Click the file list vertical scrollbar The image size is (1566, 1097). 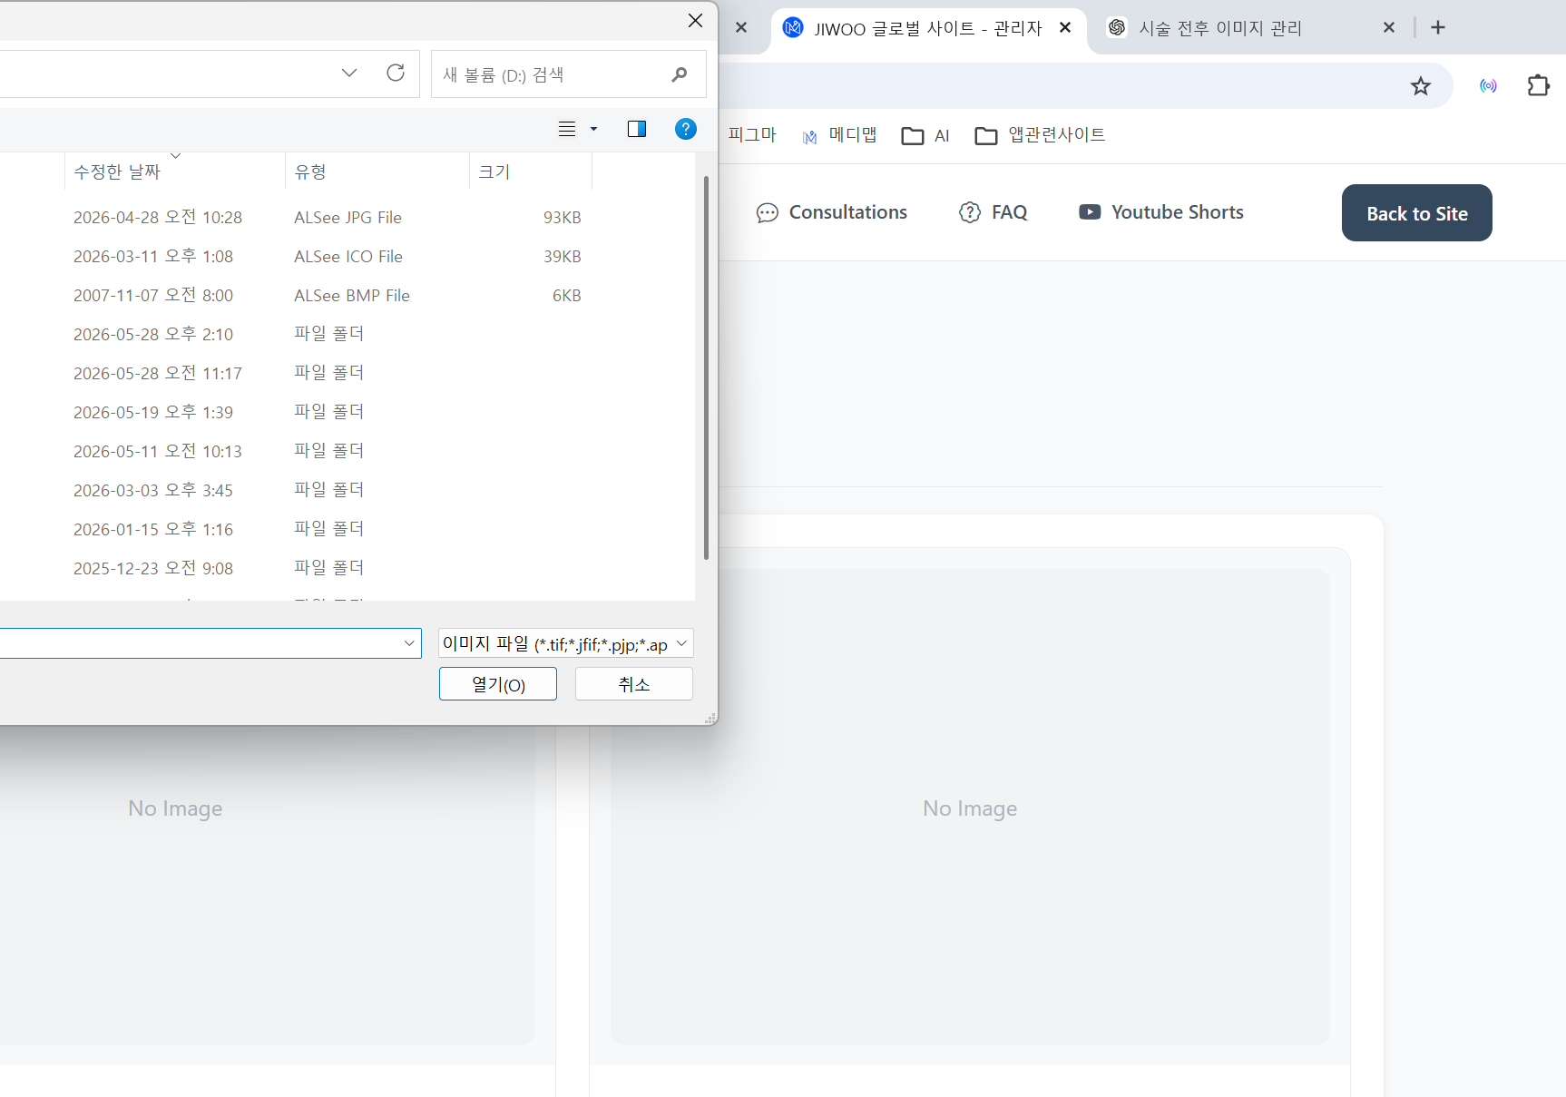706,367
